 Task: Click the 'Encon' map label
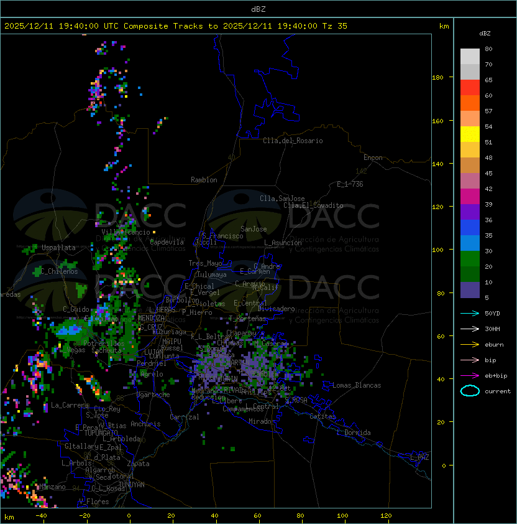coord(373,157)
